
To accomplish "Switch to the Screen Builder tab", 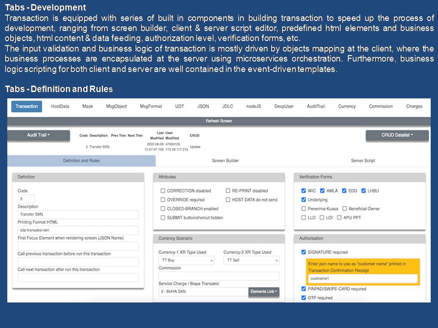I will point(225,161).
